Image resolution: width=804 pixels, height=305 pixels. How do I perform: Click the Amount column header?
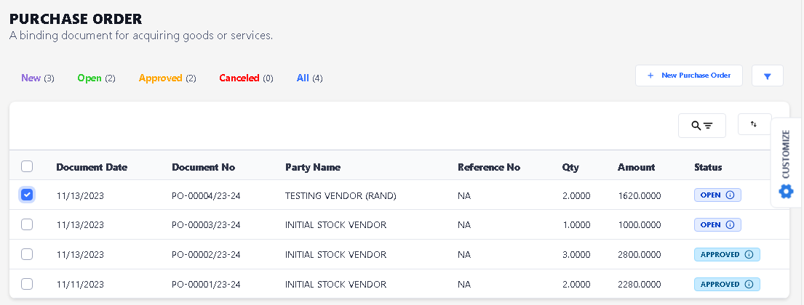pyautogui.click(x=636, y=167)
